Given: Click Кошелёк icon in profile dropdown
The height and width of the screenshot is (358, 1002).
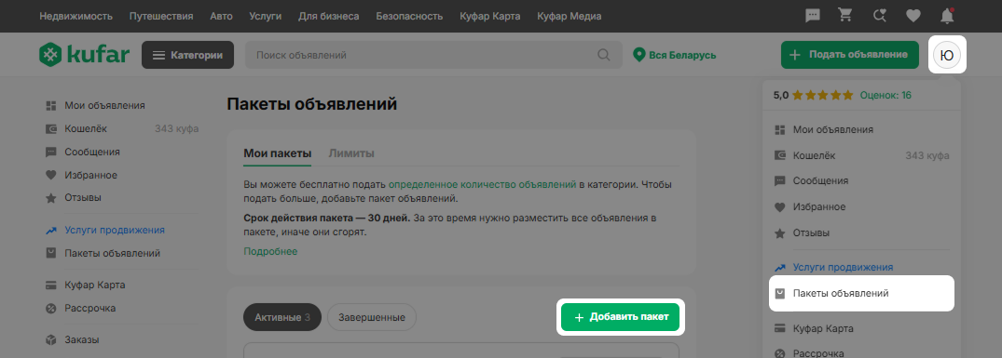Looking at the screenshot, I should [779, 155].
